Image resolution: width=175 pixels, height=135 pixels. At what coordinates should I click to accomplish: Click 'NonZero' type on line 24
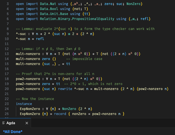pos(69,109)
